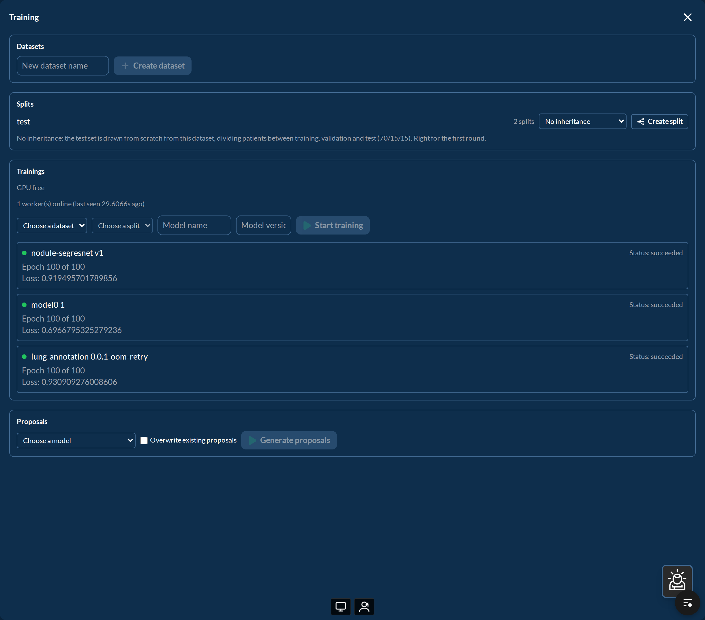Click 'Epoch 100 of 100' under model0 1

53,319
